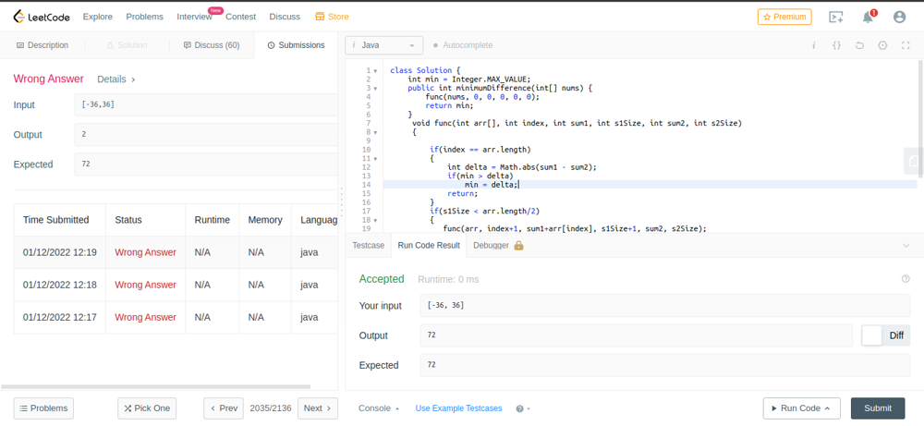Click the Store shop icon
Image resolution: width=924 pixels, height=426 pixels.
320,17
